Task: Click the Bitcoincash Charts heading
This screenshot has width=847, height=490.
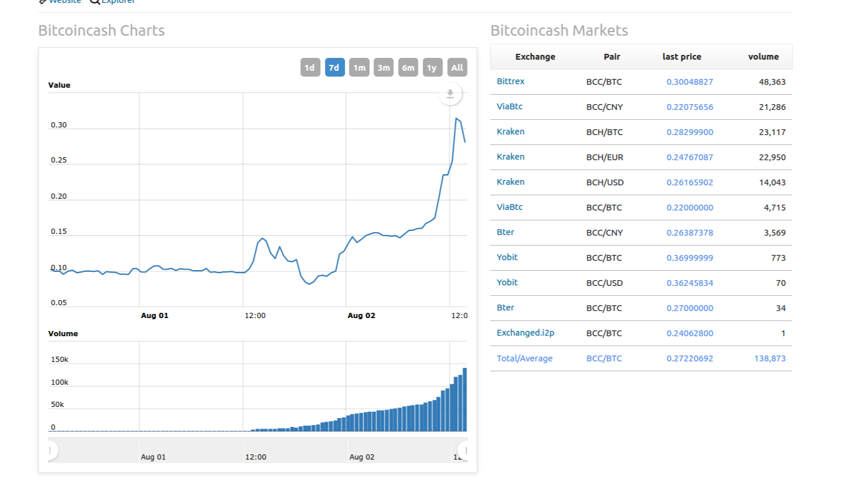Action: [101, 30]
